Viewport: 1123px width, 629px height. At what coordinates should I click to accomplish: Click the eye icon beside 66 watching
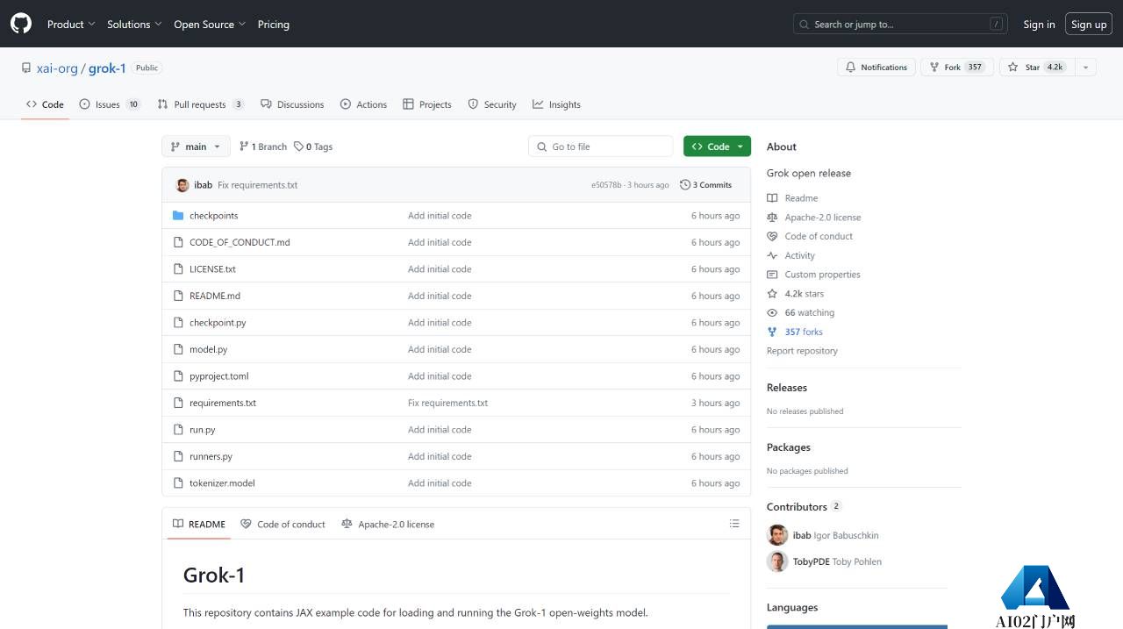click(x=772, y=313)
